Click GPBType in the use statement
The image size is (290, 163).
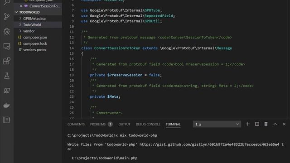coord(152,10)
